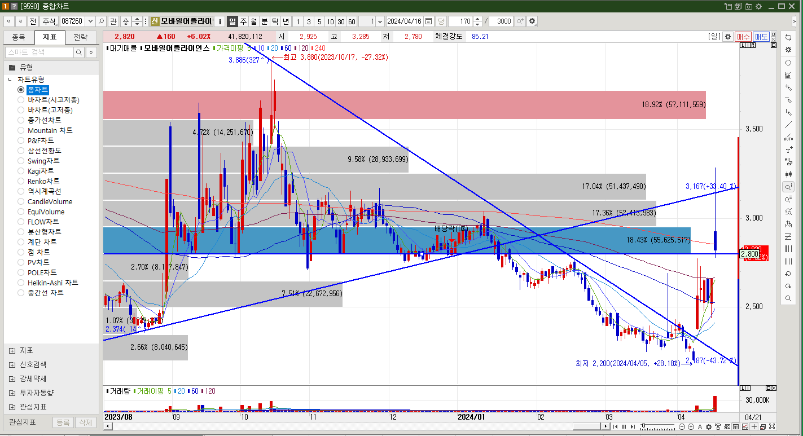The image size is (803, 436).
Task: Click the letter A icon in bottom toolbar
Action: tap(700, 426)
